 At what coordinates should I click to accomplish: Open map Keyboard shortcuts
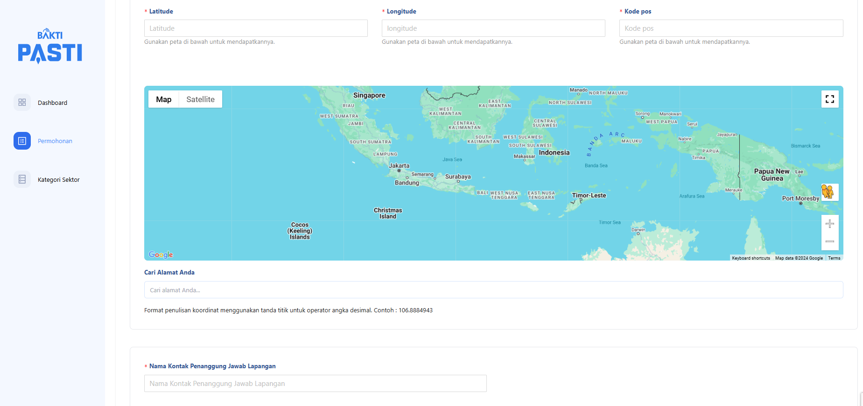[x=751, y=258]
